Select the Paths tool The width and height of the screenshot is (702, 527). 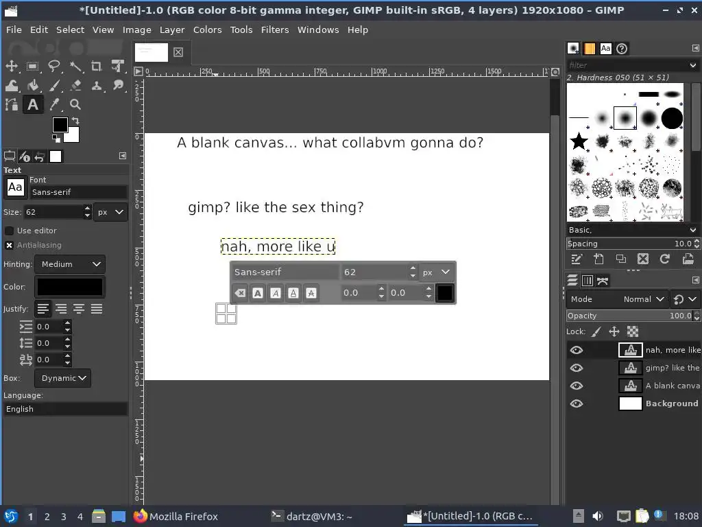point(11,104)
